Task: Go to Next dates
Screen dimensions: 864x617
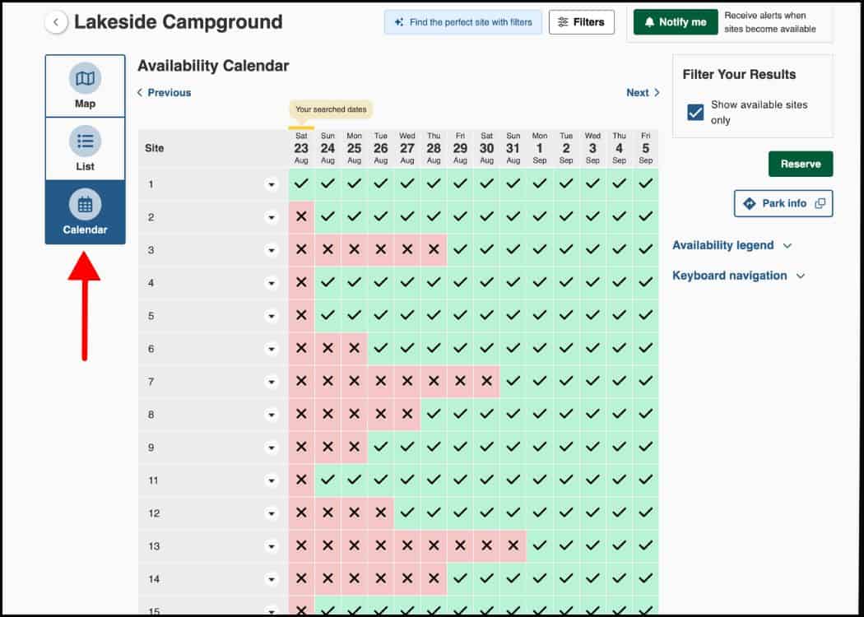Action: coord(643,92)
